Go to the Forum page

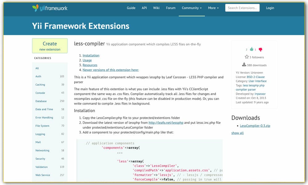[171, 8]
